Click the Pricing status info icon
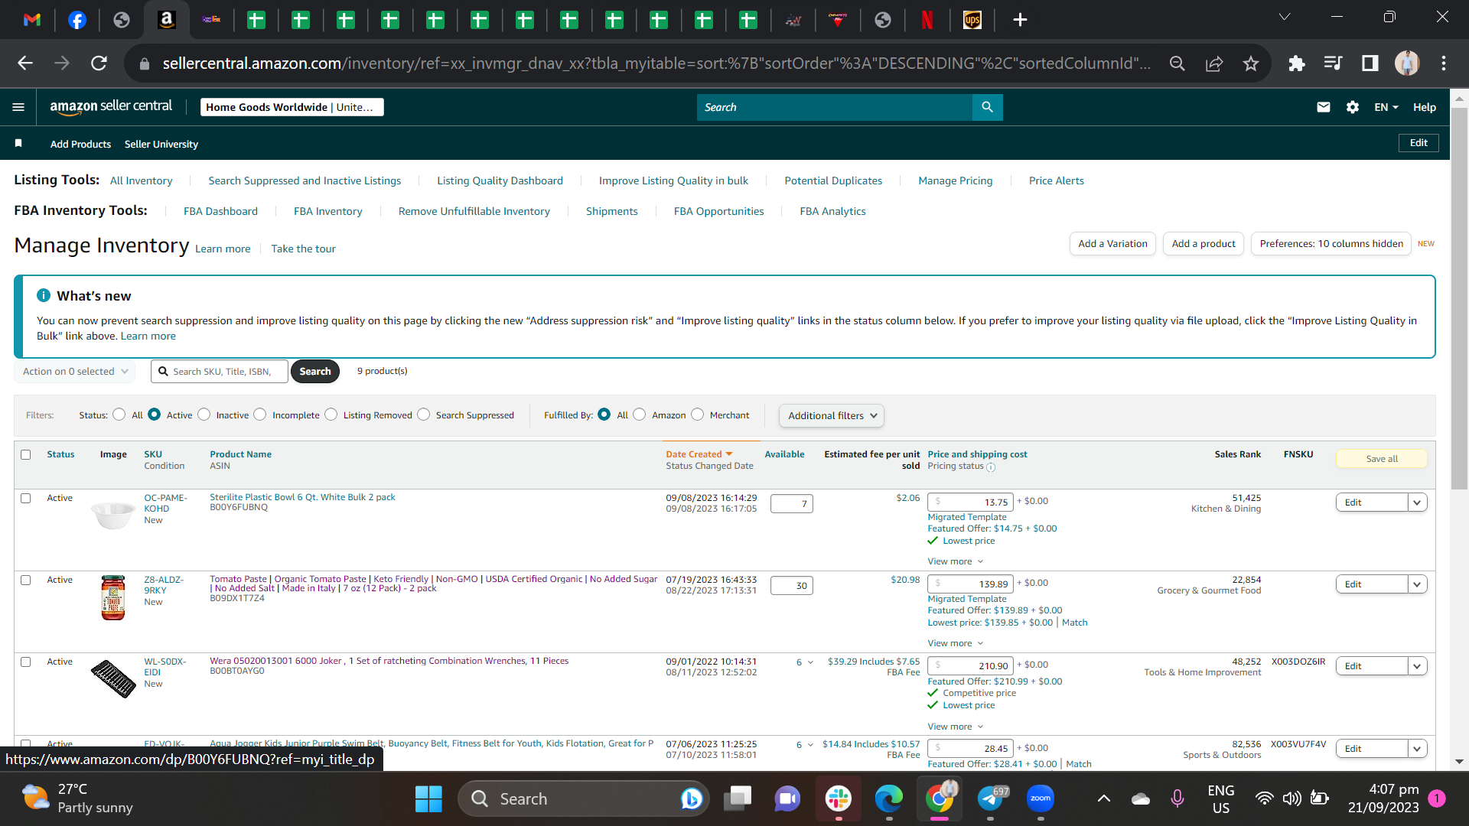Image resolution: width=1469 pixels, height=826 pixels. pos(991,467)
